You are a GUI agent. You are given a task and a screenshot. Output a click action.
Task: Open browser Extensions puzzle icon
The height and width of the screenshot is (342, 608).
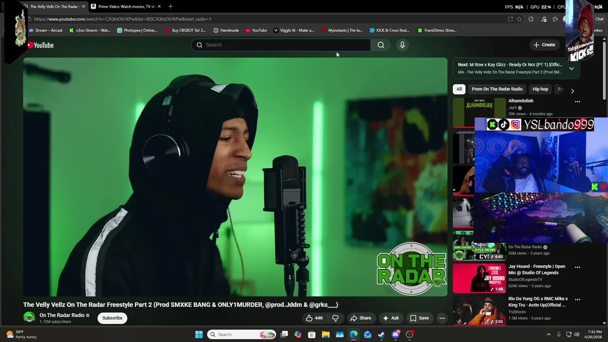pos(531,19)
